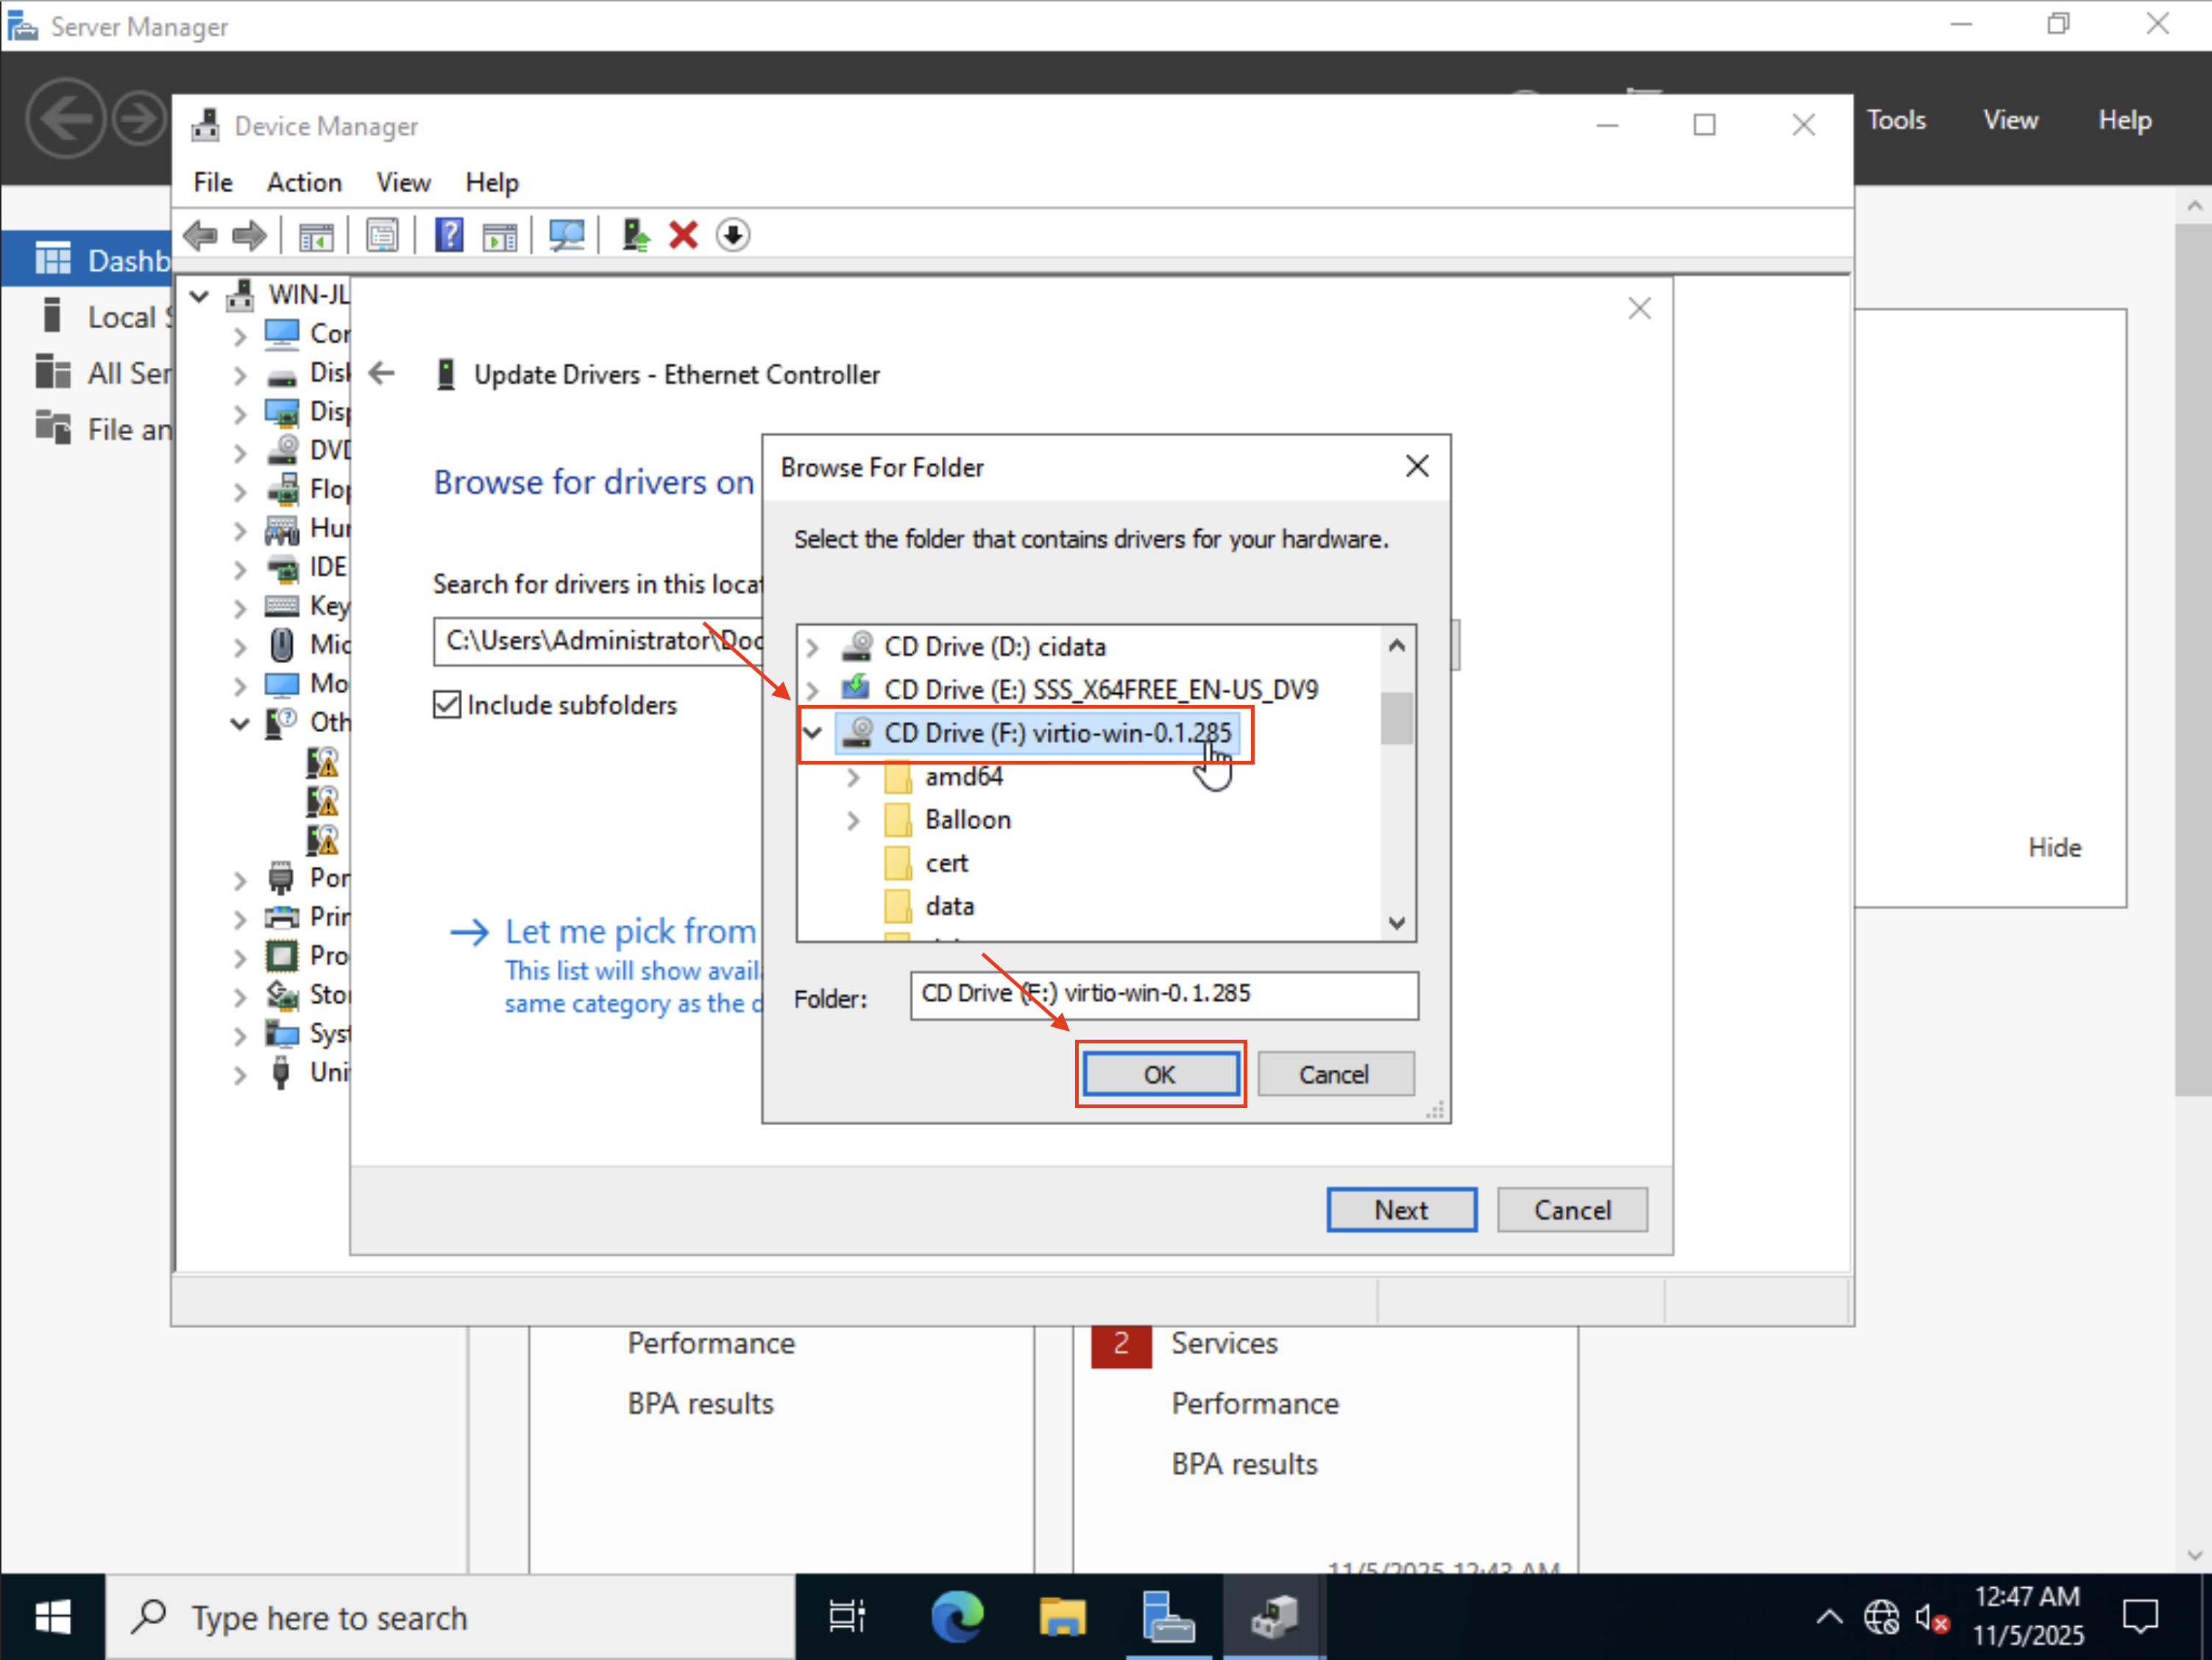Click the muted volume icon in system tray
Viewport: 2212px width, 1660px height.
click(x=1930, y=1616)
